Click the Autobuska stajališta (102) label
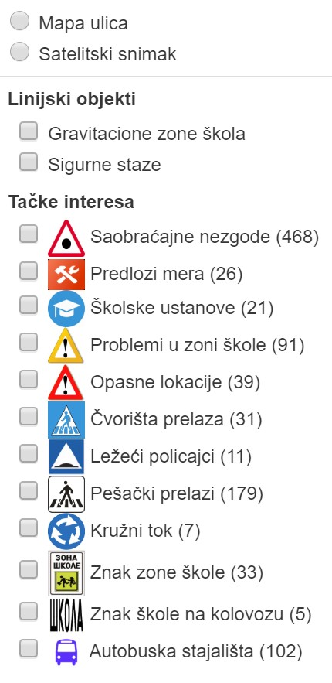332x683 pixels. (x=195, y=651)
